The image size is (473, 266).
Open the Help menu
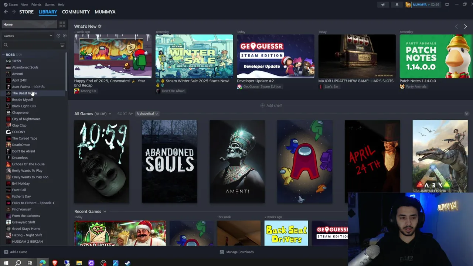click(61, 5)
